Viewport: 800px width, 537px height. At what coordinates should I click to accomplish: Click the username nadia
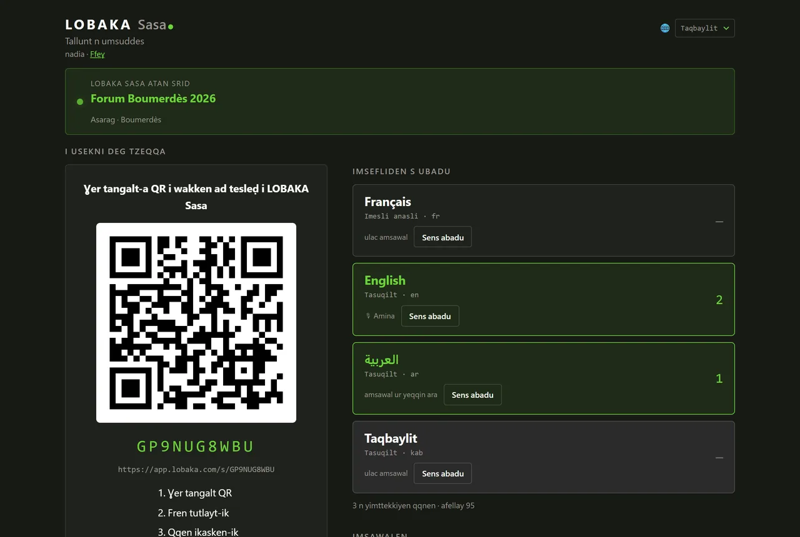point(74,54)
